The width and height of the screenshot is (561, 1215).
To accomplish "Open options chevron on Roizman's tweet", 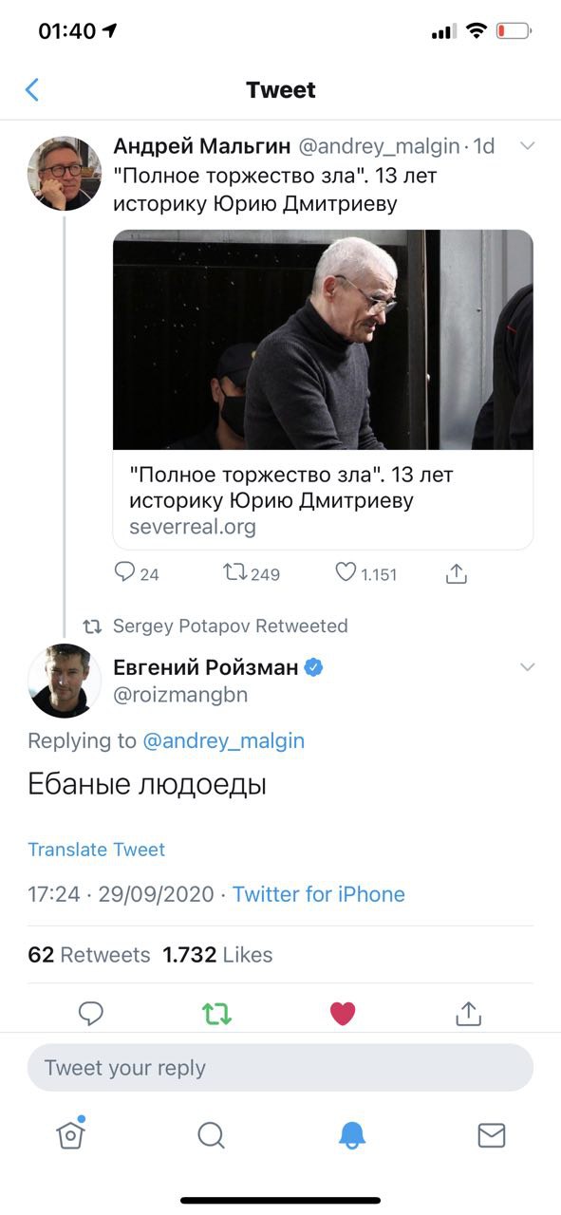I will point(528,667).
